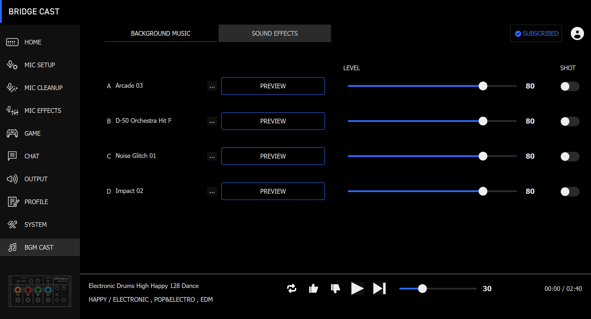Click the track title Electronic Drums High Happy
The width and height of the screenshot is (591, 319).
point(144,286)
